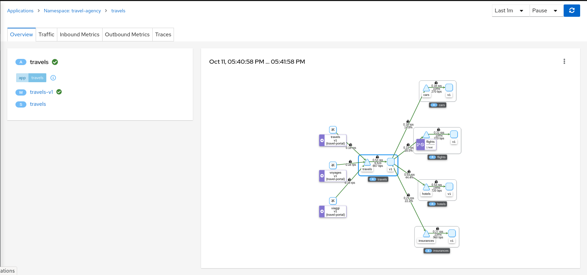Click workload node icon above voyages travel-portal label

pos(333,165)
